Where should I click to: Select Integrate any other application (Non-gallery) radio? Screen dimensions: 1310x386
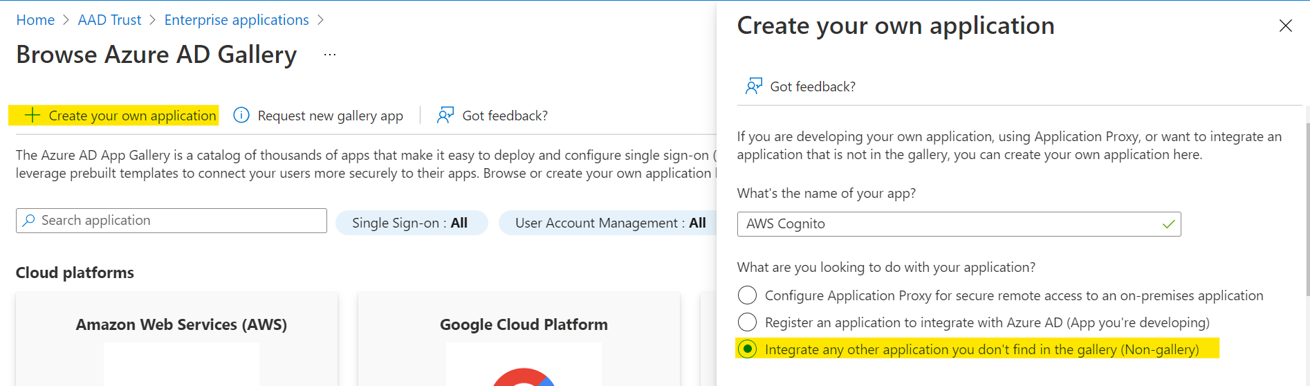click(x=747, y=349)
